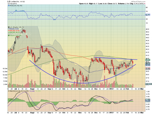Click the '37.0' price axis label
This screenshot has height=114, width=152.
[147, 81]
